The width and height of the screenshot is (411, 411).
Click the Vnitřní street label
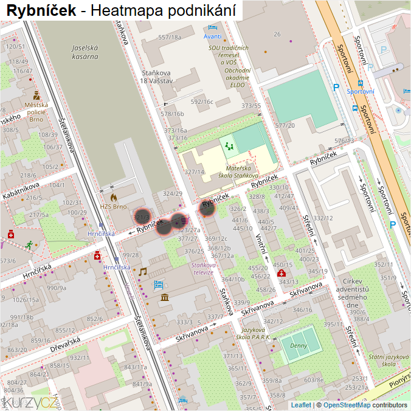pyautogui.click(x=261, y=244)
